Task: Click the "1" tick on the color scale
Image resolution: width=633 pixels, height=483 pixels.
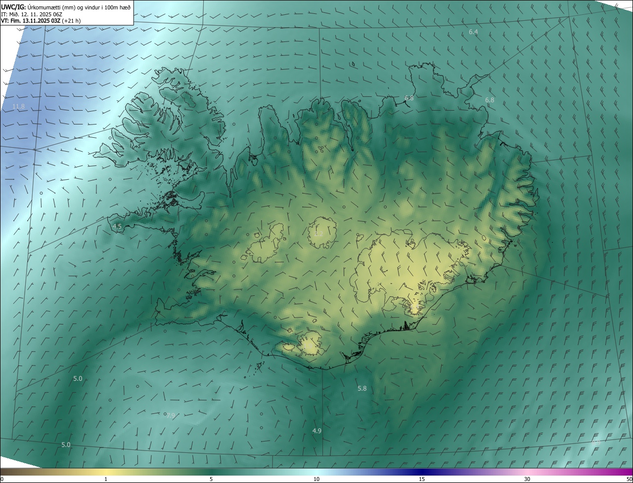Action: tap(106, 479)
